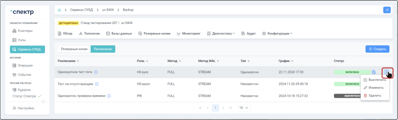Click ВЫКЛЮЧЕНО status badge in third row
This screenshot has height=120, width=398.
point(347,96)
